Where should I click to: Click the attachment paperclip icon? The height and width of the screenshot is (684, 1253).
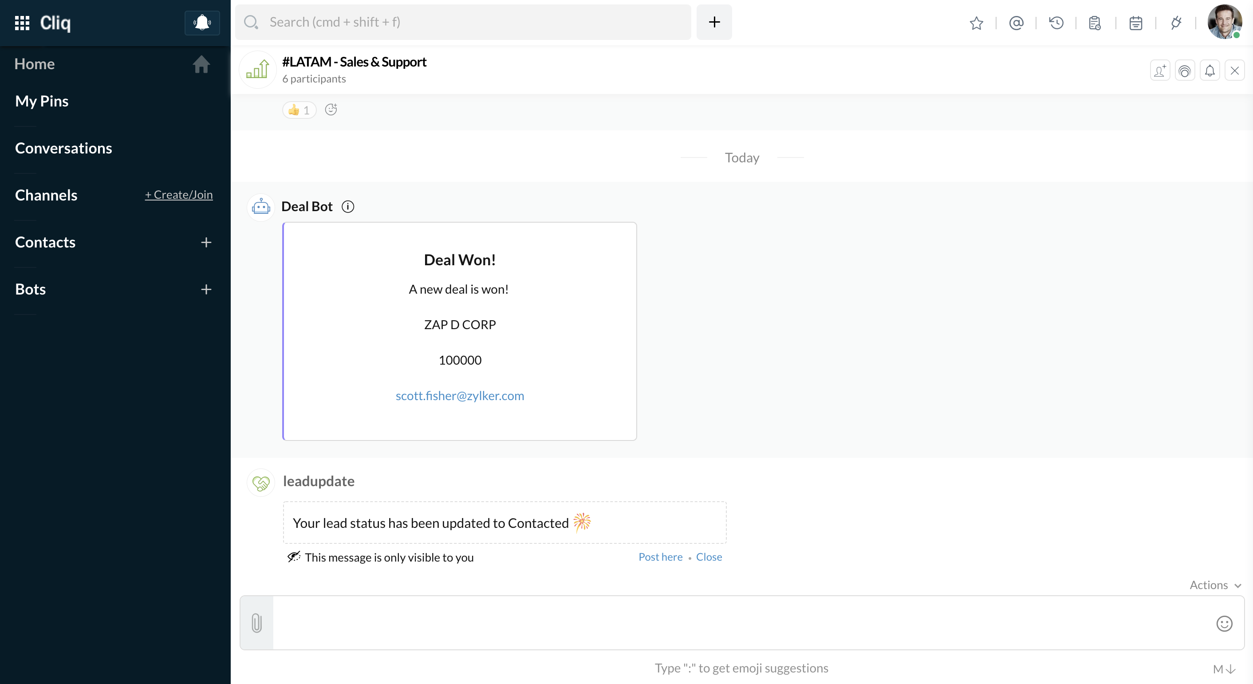[x=257, y=623]
